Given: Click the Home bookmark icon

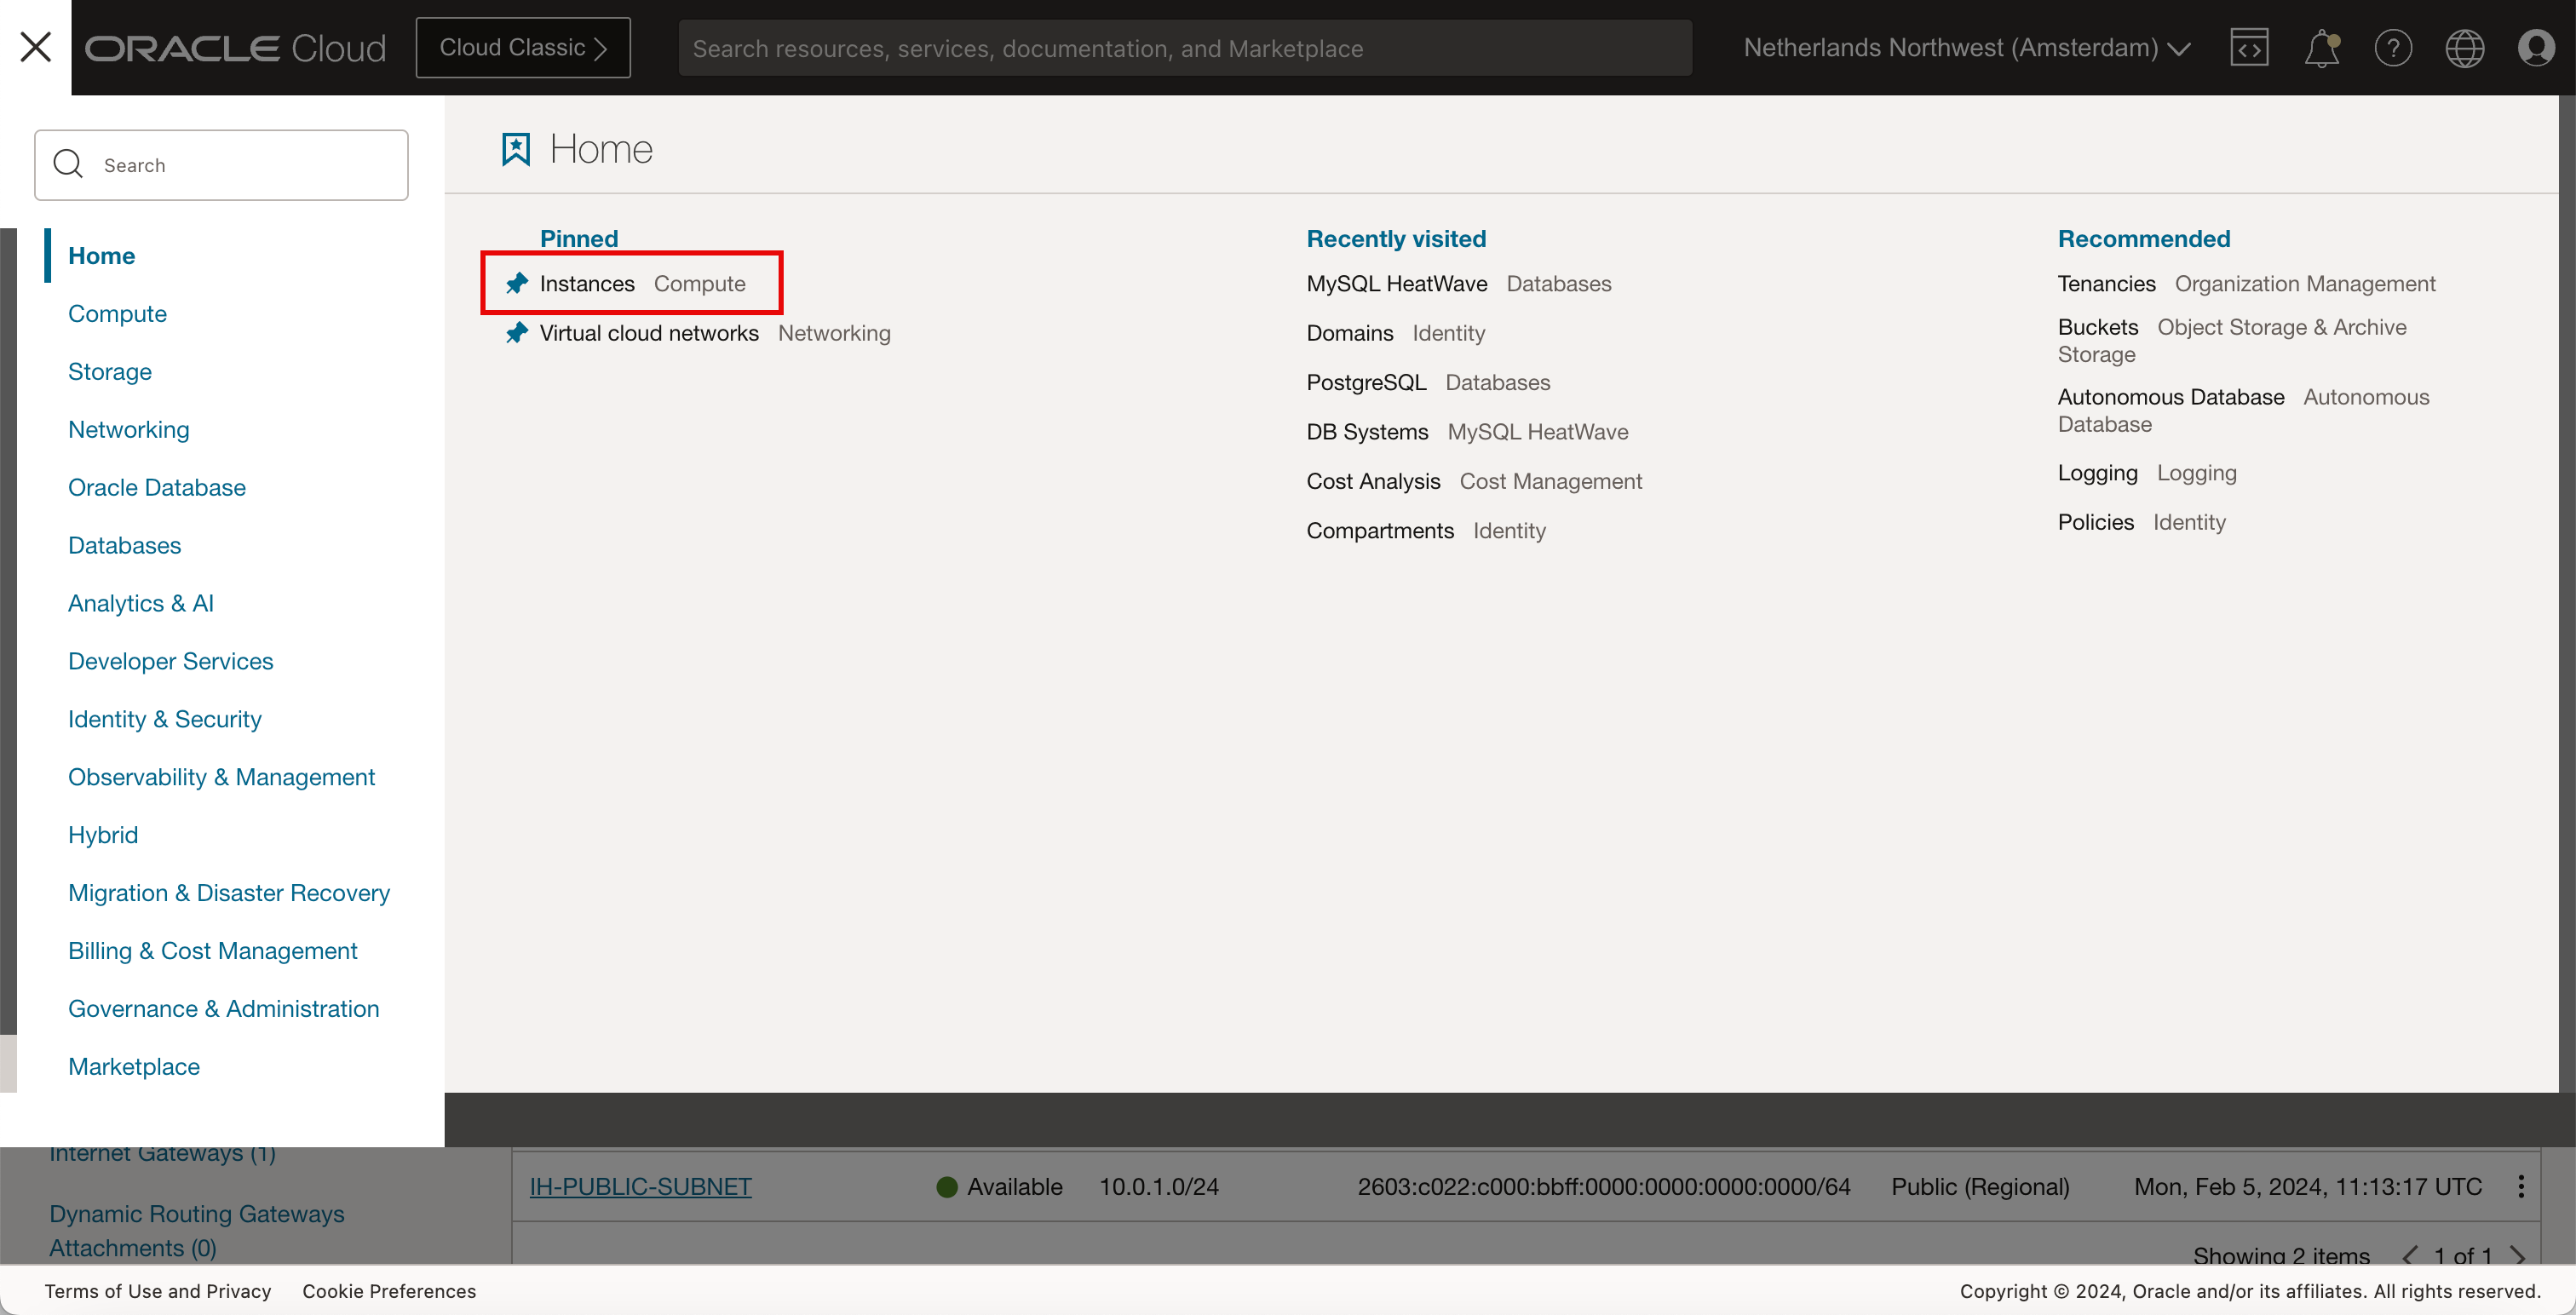Looking at the screenshot, I should click(515, 150).
